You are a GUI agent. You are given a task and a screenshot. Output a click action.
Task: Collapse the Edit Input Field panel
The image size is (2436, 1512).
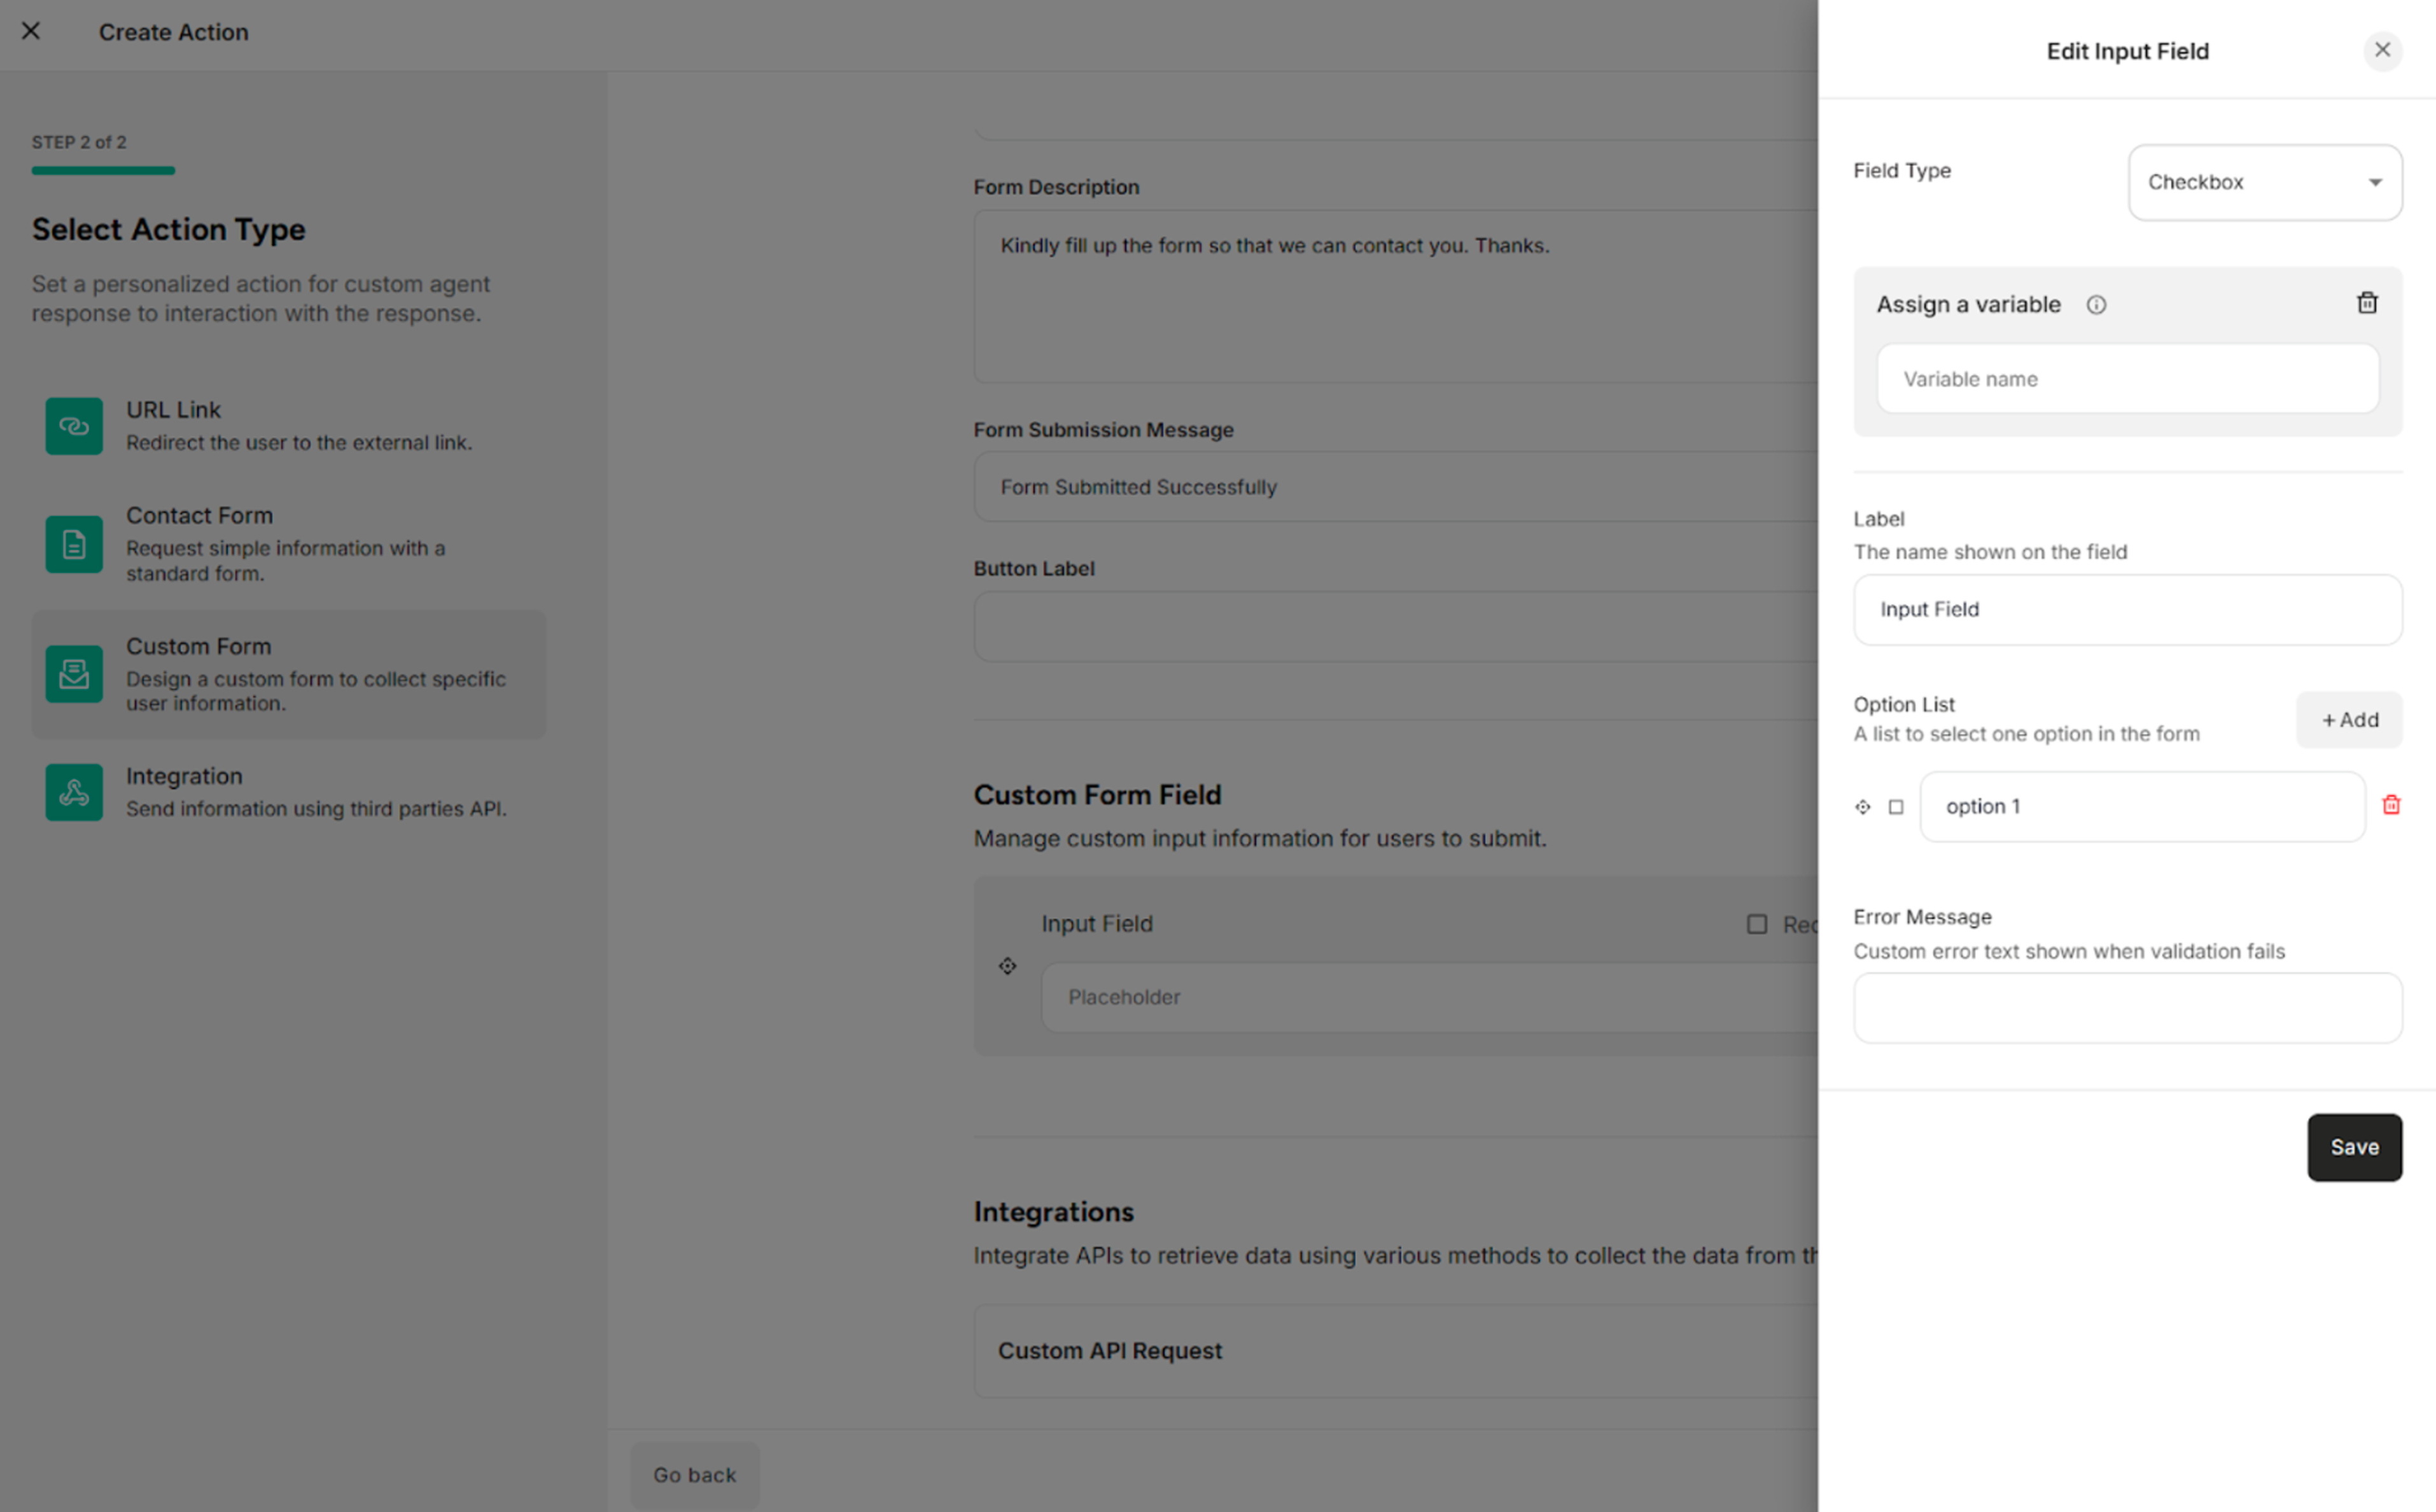point(2383,51)
